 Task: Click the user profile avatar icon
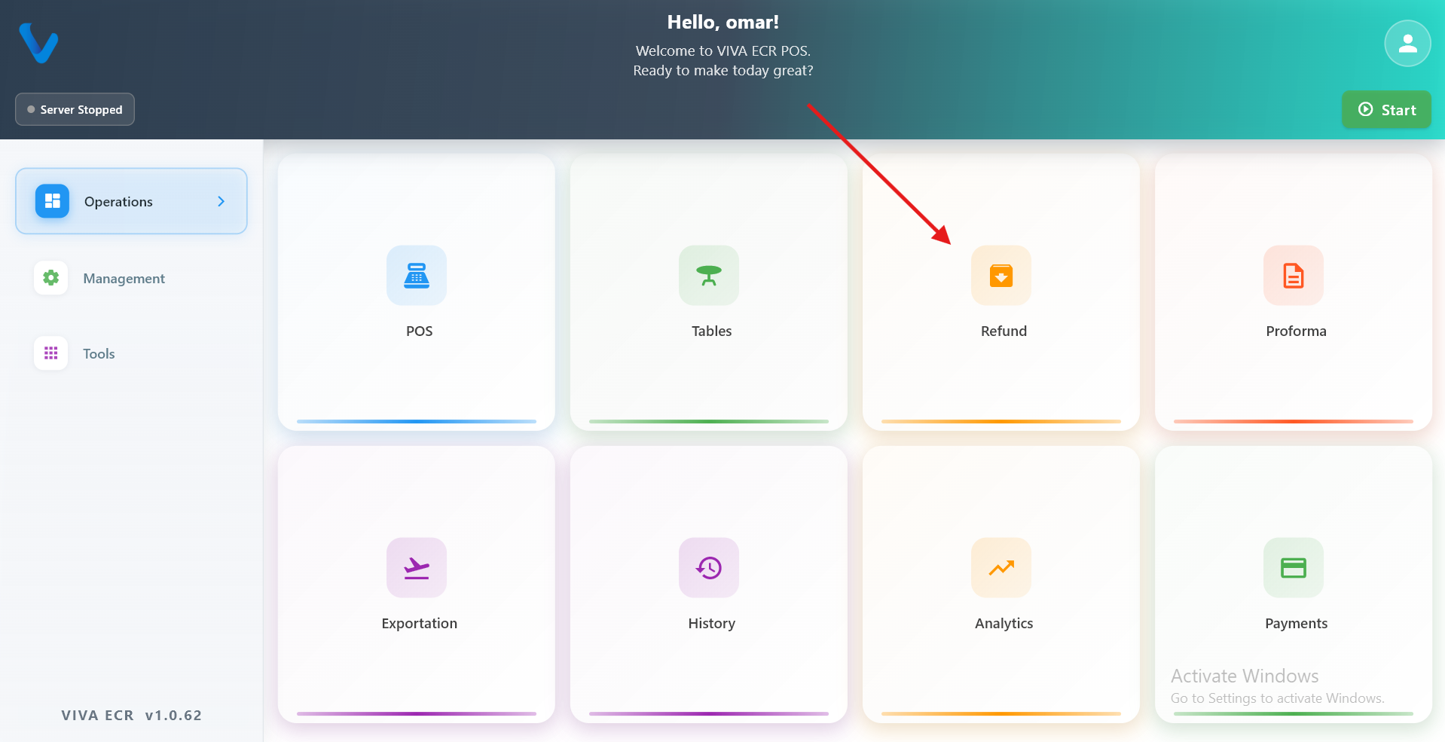click(x=1407, y=44)
